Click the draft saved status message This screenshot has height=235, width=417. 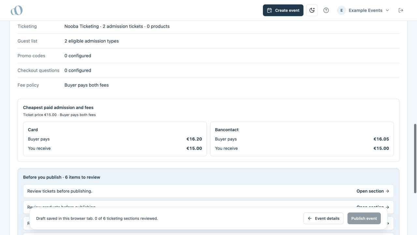click(x=97, y=218)
